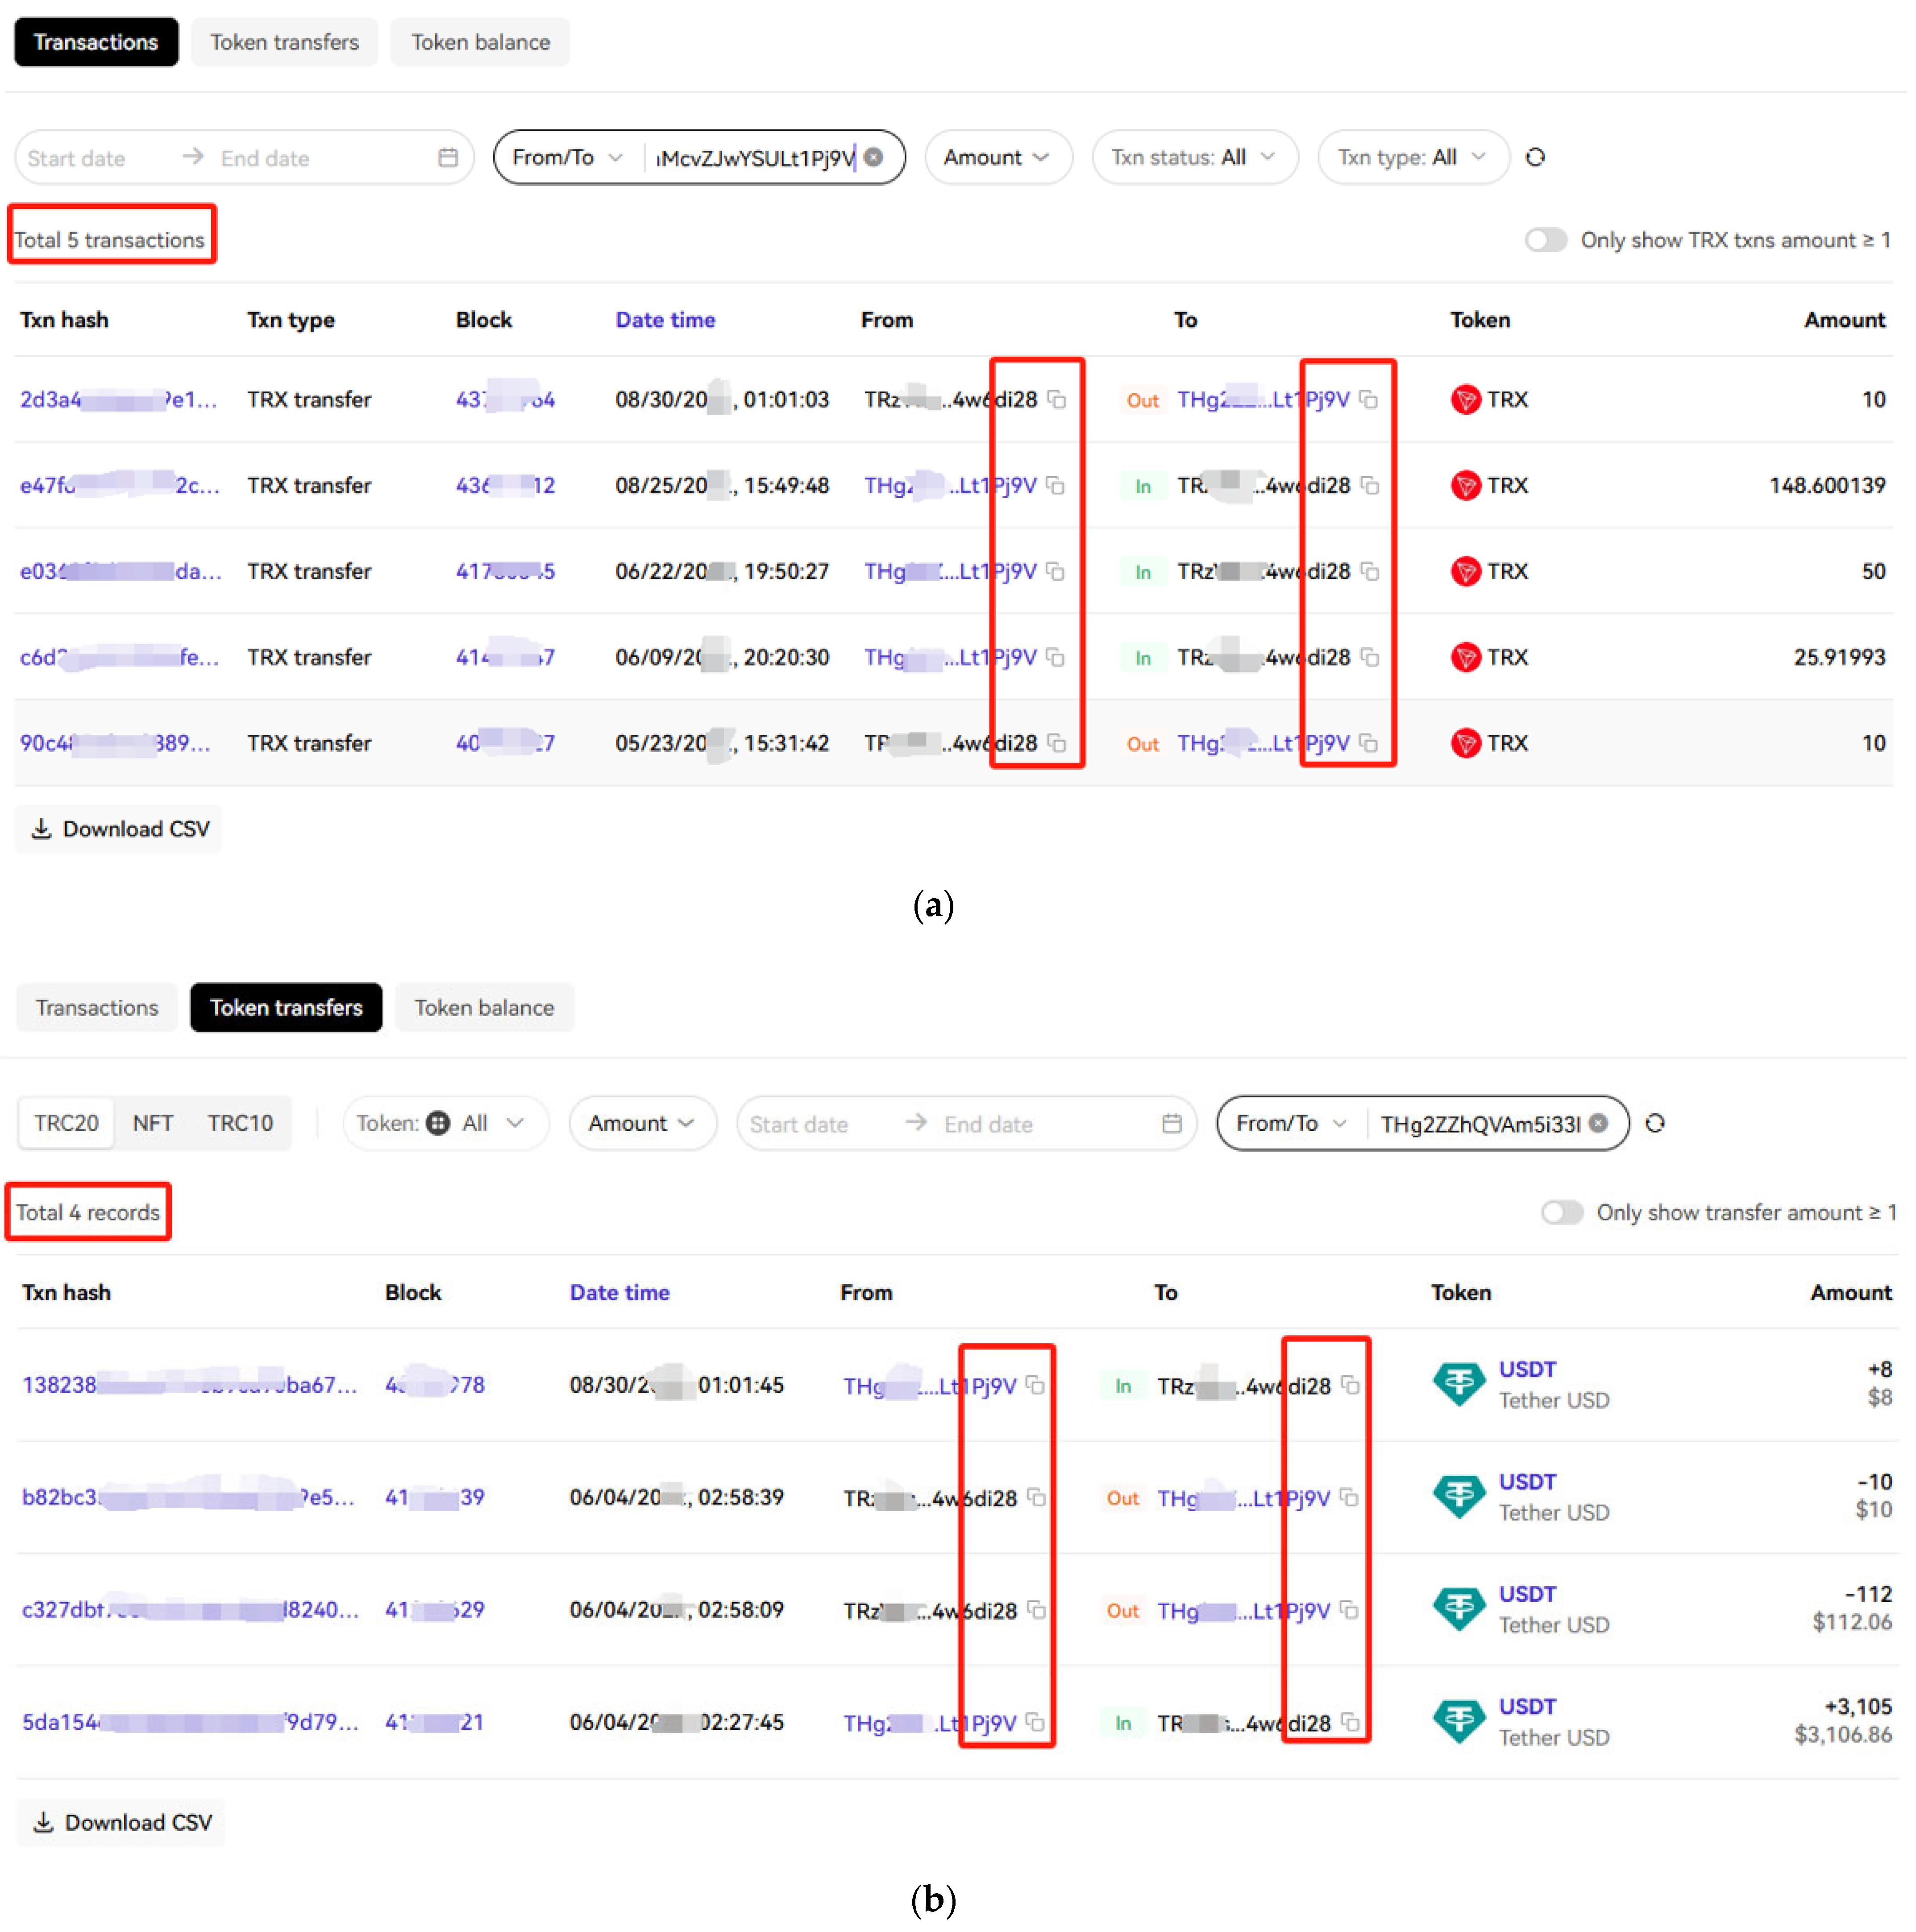Expand the Txn status: All dropdown
Viewport: 1916px width, 1932px height.
click(1194, 157)
